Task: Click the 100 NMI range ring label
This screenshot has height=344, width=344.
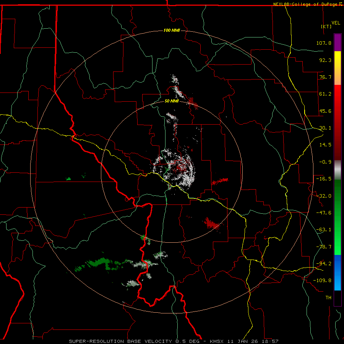Action: click(x=172, y=30)
